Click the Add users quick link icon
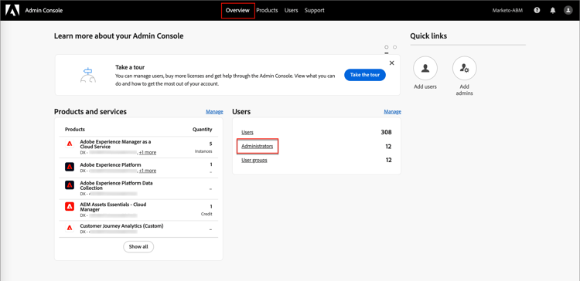The height and width of the screenshot is (281, 580). (x=425, y=68)
